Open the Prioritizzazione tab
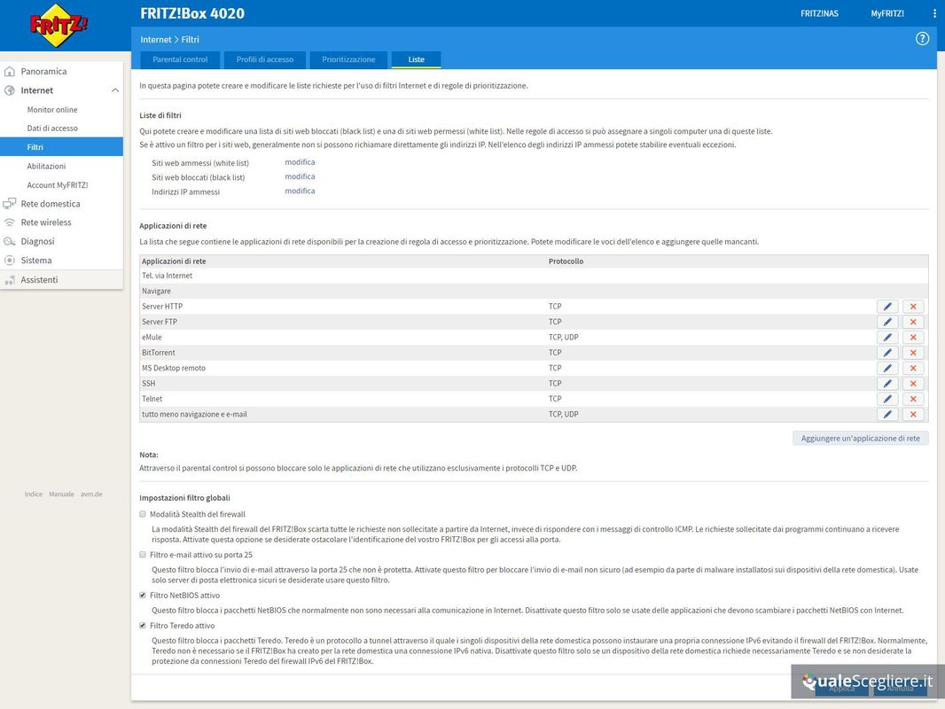 tap(348, 59)
